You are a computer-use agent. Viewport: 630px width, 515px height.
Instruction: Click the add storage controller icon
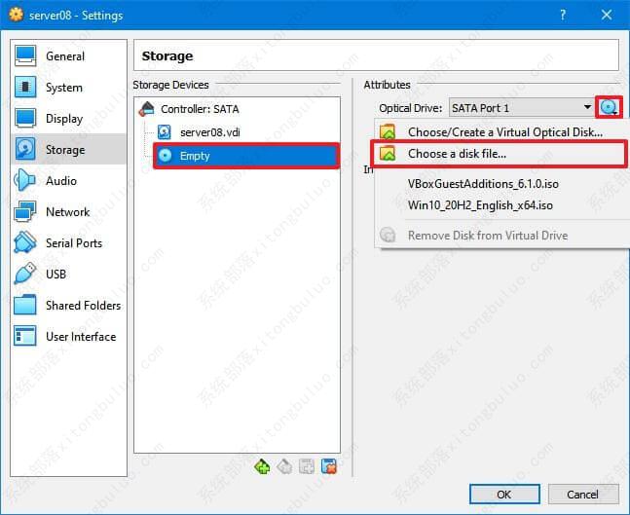coord(262,466)
